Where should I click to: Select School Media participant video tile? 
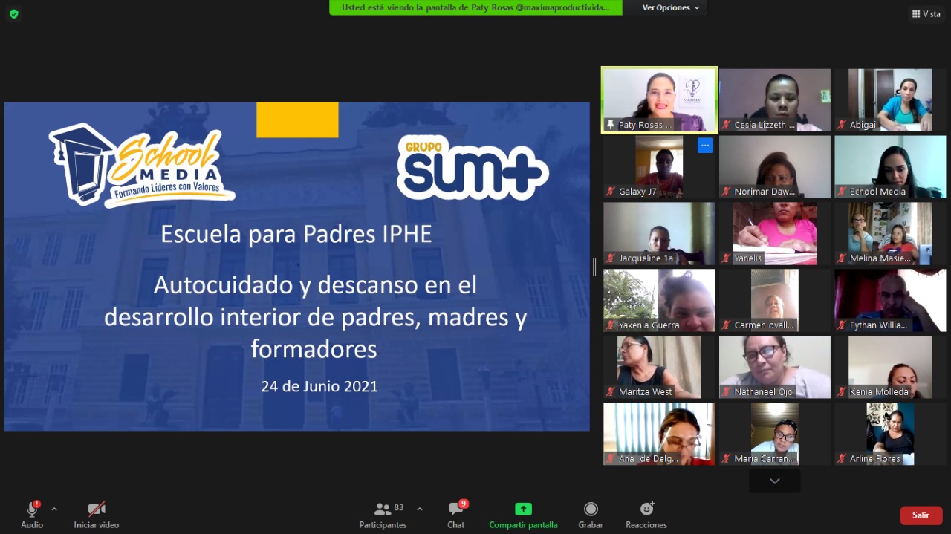point(890,167)
